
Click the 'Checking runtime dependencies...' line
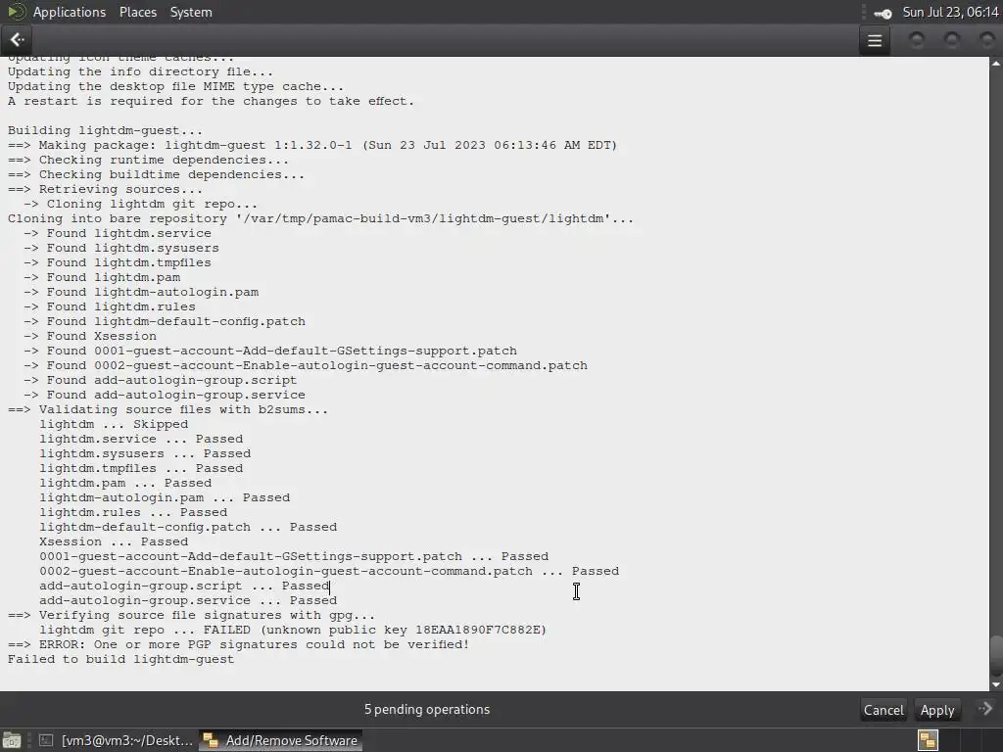(x=149, y=160)
